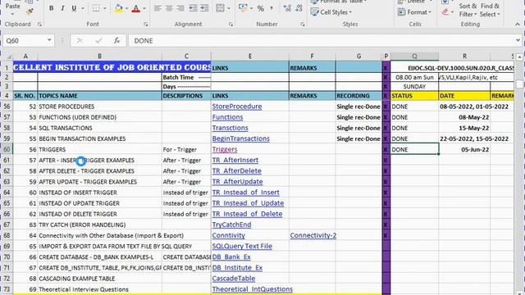Open BeginTransactions hyperlink
The width and height of the screenshot is (525, 295).
click(240, 138)
